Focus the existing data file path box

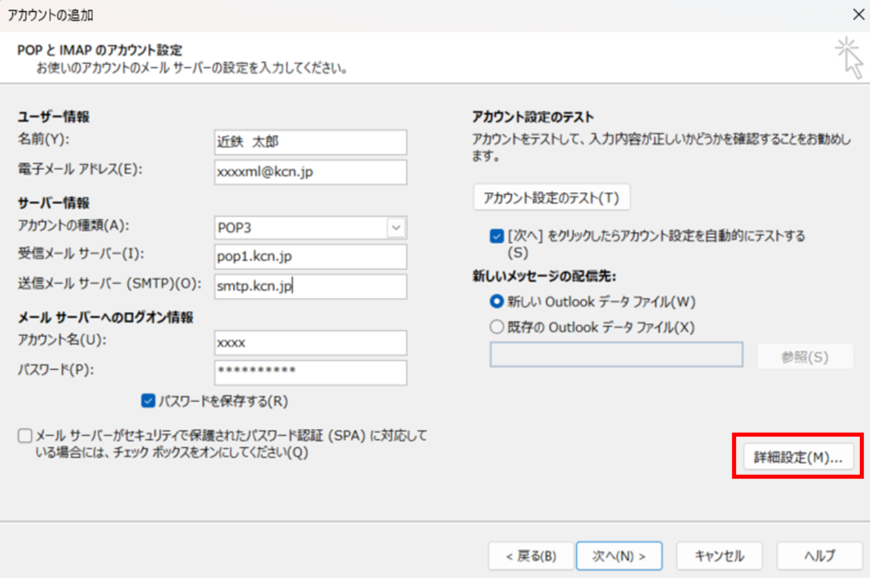[616, 354]
